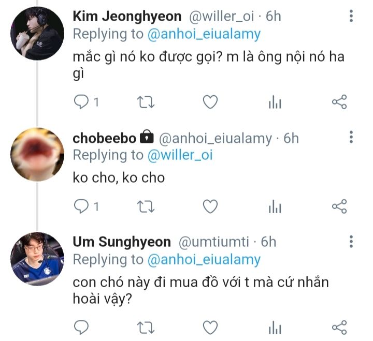Like Kim Jeonghyeon's tweet
Screen dimensions: 373x341
(210, 102)
